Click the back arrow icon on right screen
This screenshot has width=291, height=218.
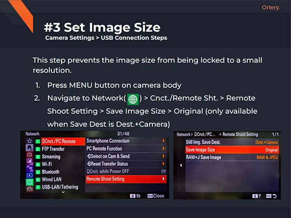point(274,196)
